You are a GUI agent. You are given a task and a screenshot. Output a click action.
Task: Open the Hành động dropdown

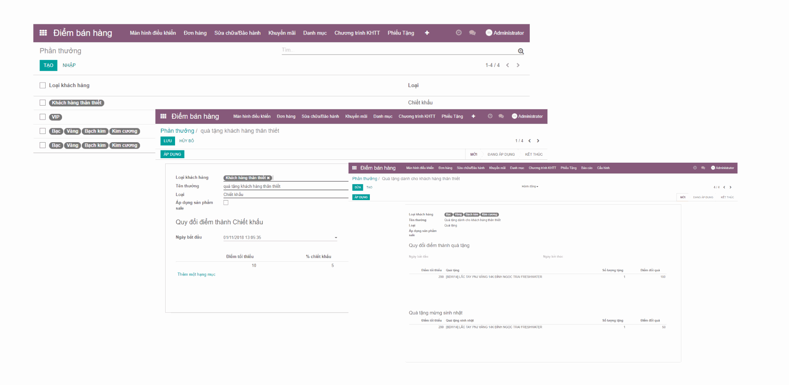pos(529,186)
